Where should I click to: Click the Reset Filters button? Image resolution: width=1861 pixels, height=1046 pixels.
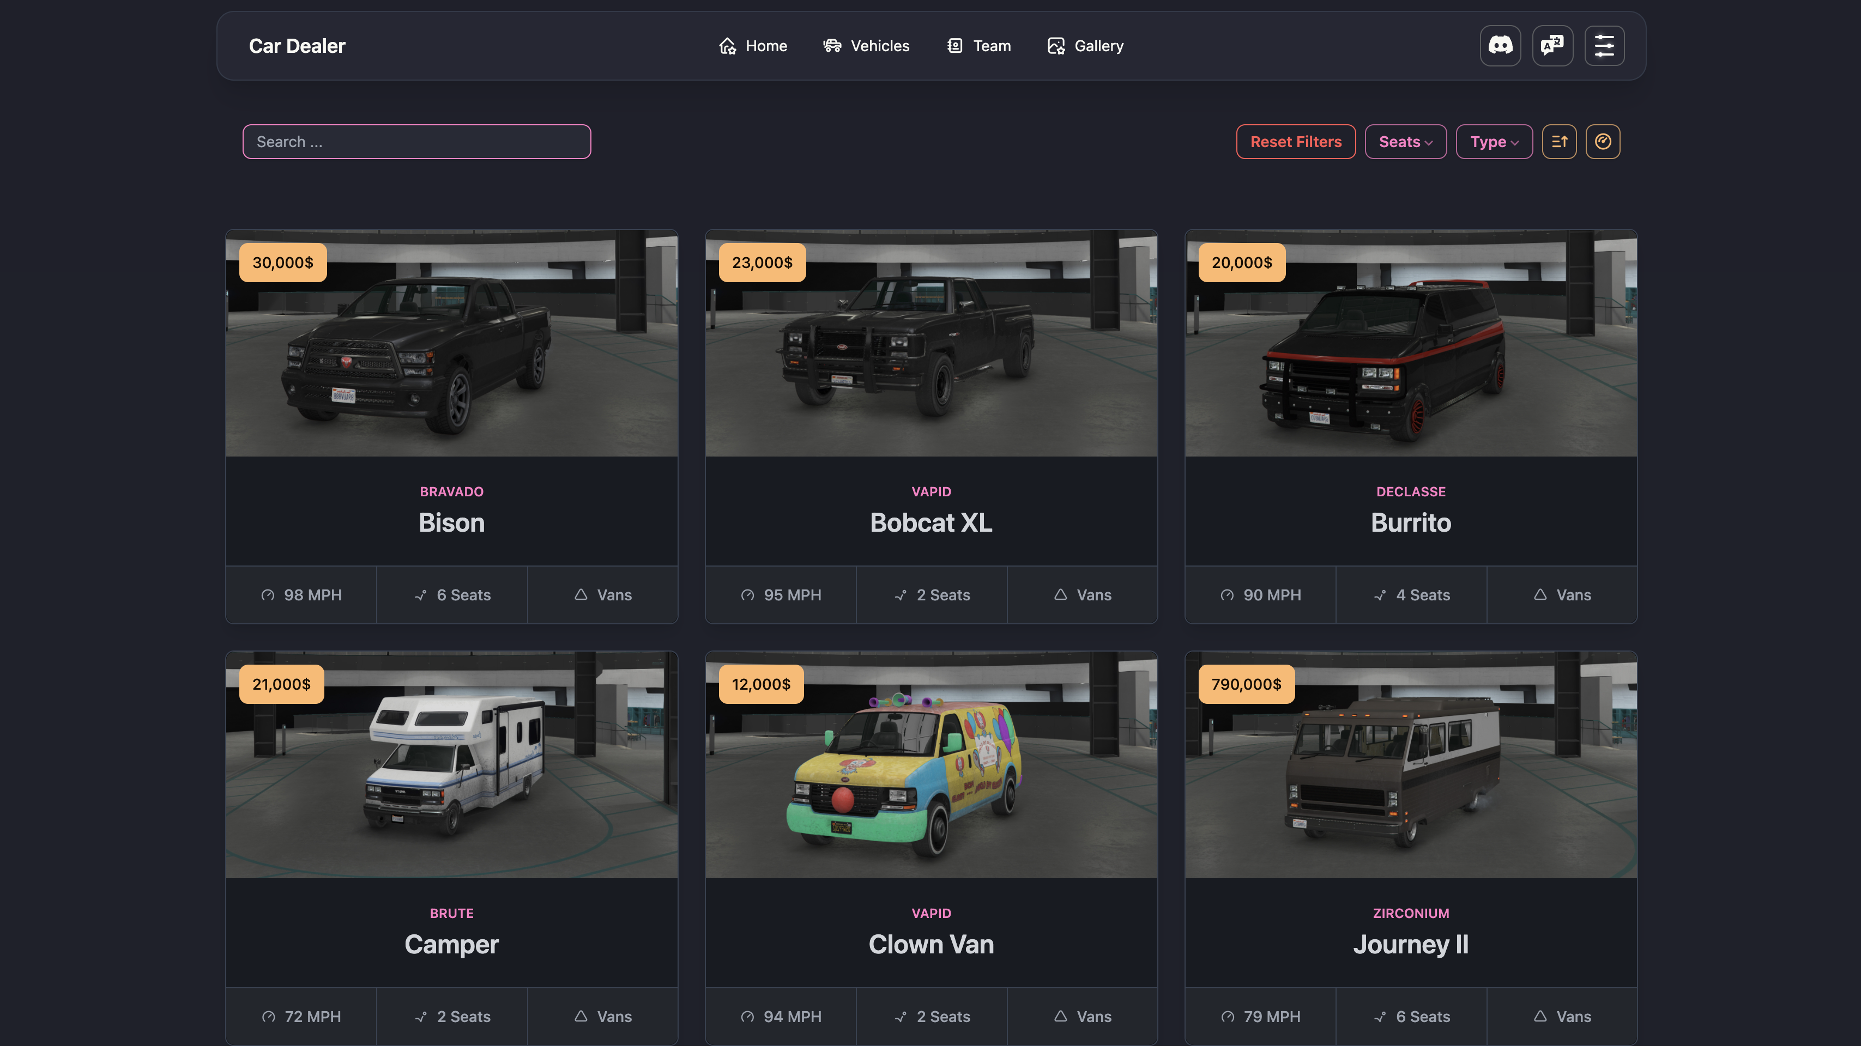click(x=1295, y=142)
